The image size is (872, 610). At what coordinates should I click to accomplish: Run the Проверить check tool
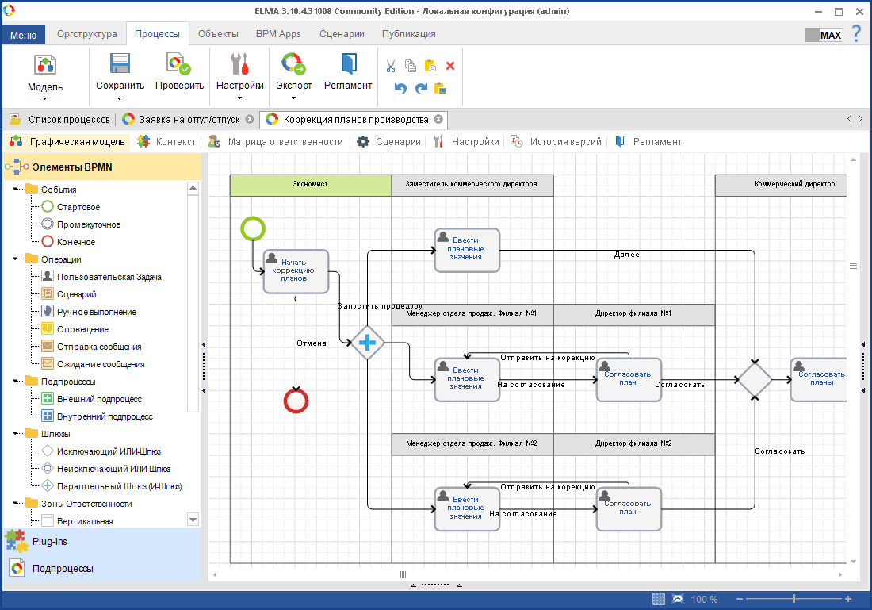tap(179, 63)
